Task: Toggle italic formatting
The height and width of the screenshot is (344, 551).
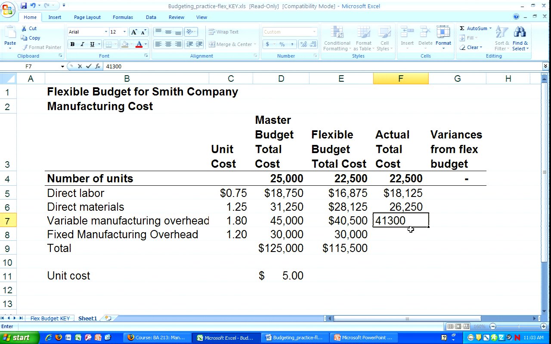Action: pyautogui.click(x=82, y=44)
